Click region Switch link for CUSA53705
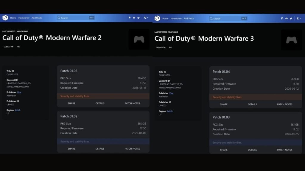 (18, 110)
